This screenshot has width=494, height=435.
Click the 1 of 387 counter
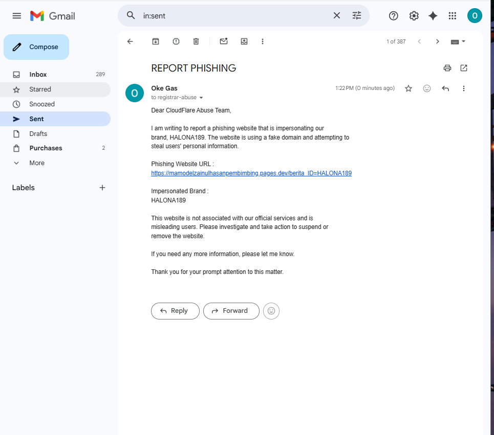tap(396, 41)
